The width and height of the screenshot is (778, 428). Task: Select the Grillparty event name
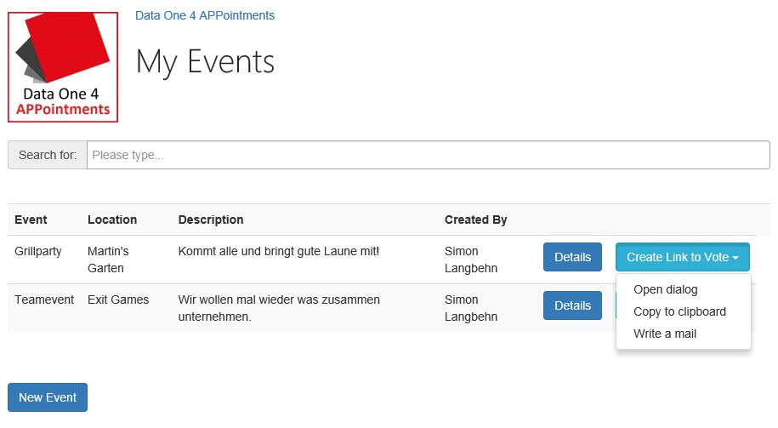(x=38, y=252)
